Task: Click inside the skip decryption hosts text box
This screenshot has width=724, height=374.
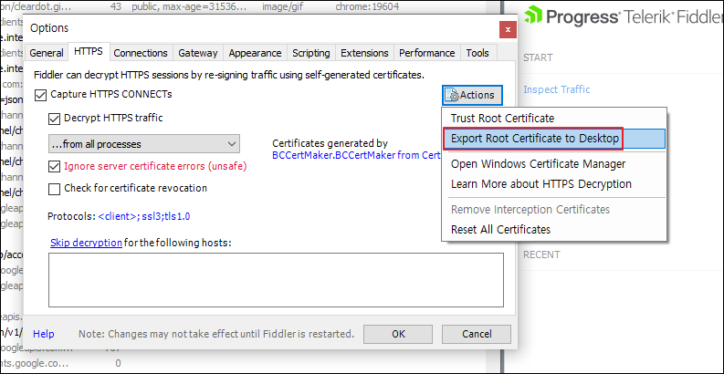Action: pos(276,280)
